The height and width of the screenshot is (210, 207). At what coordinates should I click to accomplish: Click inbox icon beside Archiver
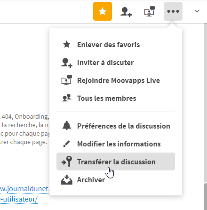[x=67, y=179]
